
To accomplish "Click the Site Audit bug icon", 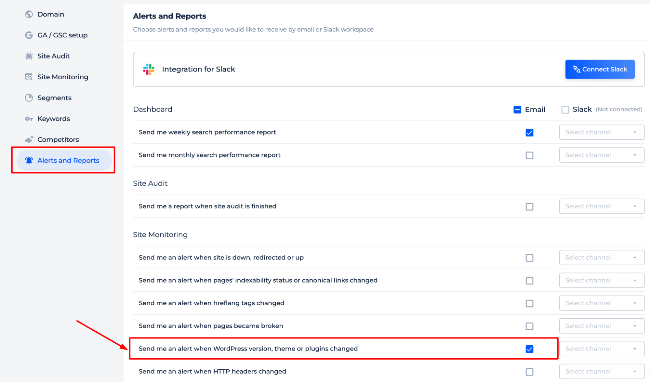I will click(x=29, y=56).
